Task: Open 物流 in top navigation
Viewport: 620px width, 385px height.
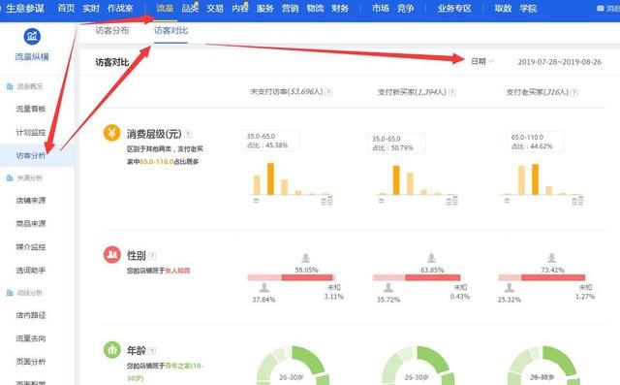Action: (315, 8)
